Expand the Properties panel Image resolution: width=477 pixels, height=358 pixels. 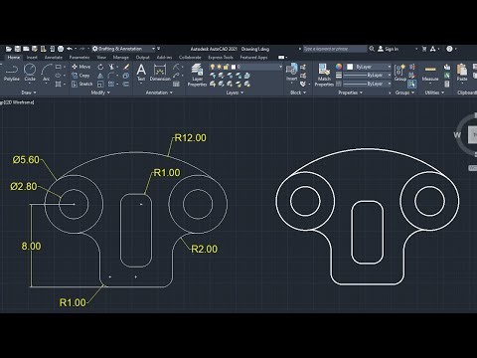(351, 92)
